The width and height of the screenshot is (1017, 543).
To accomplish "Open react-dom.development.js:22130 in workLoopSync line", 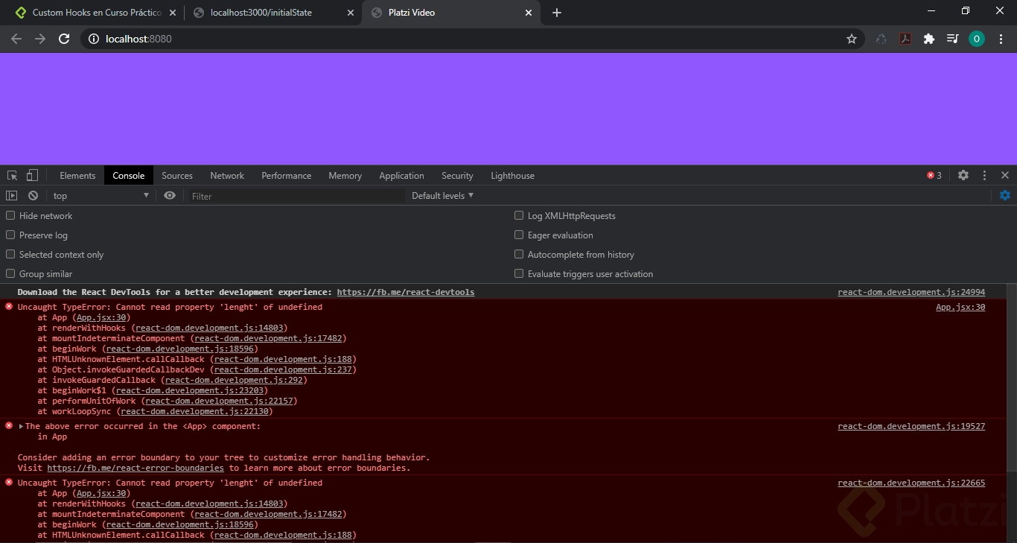I will pos(194,411).
